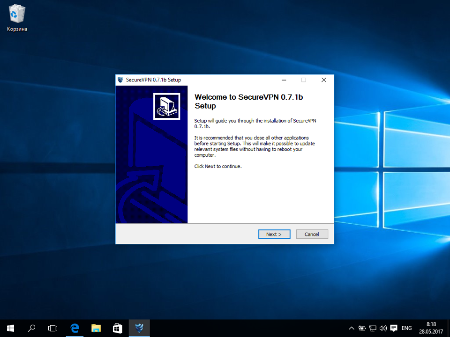The height and width of the screenshot is (337, 450).
Task: Cancel the SecureVPN installation
Action: (x=312, y=234)
